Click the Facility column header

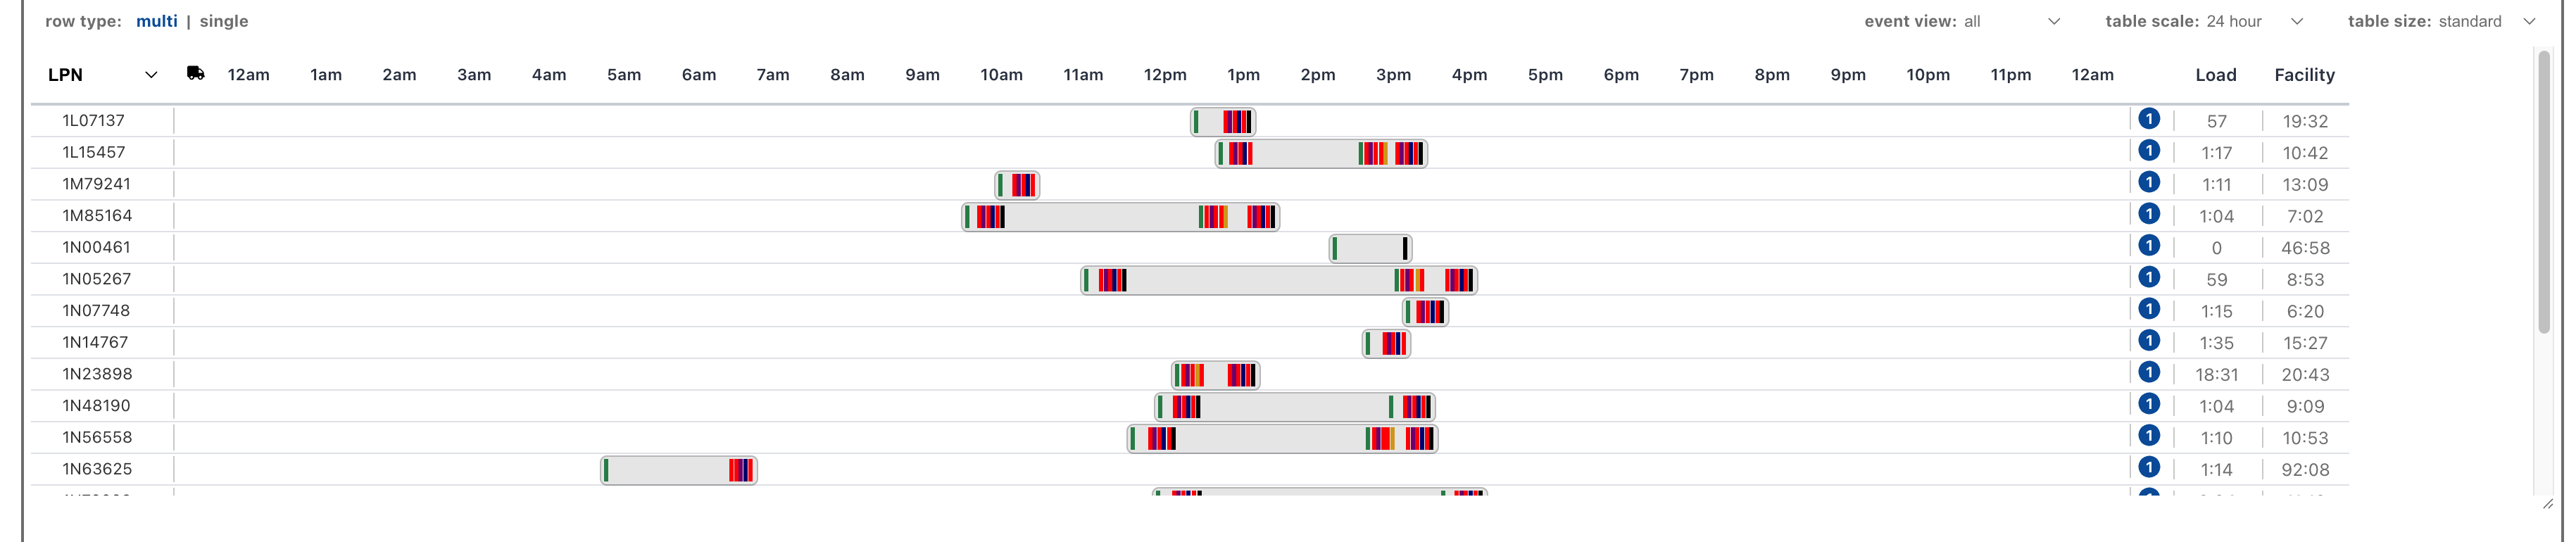[x=2305, y=75]
